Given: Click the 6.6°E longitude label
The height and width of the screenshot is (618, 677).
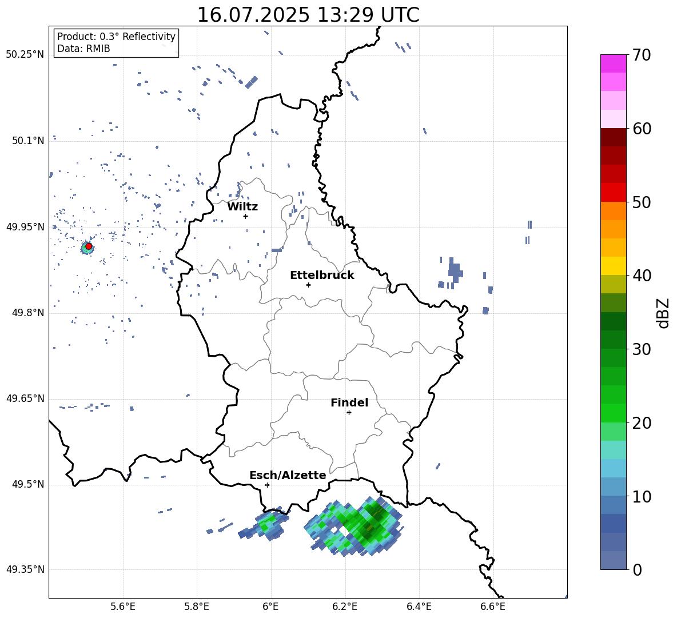Looking at the screenshot, I should (x=493, y=607).
